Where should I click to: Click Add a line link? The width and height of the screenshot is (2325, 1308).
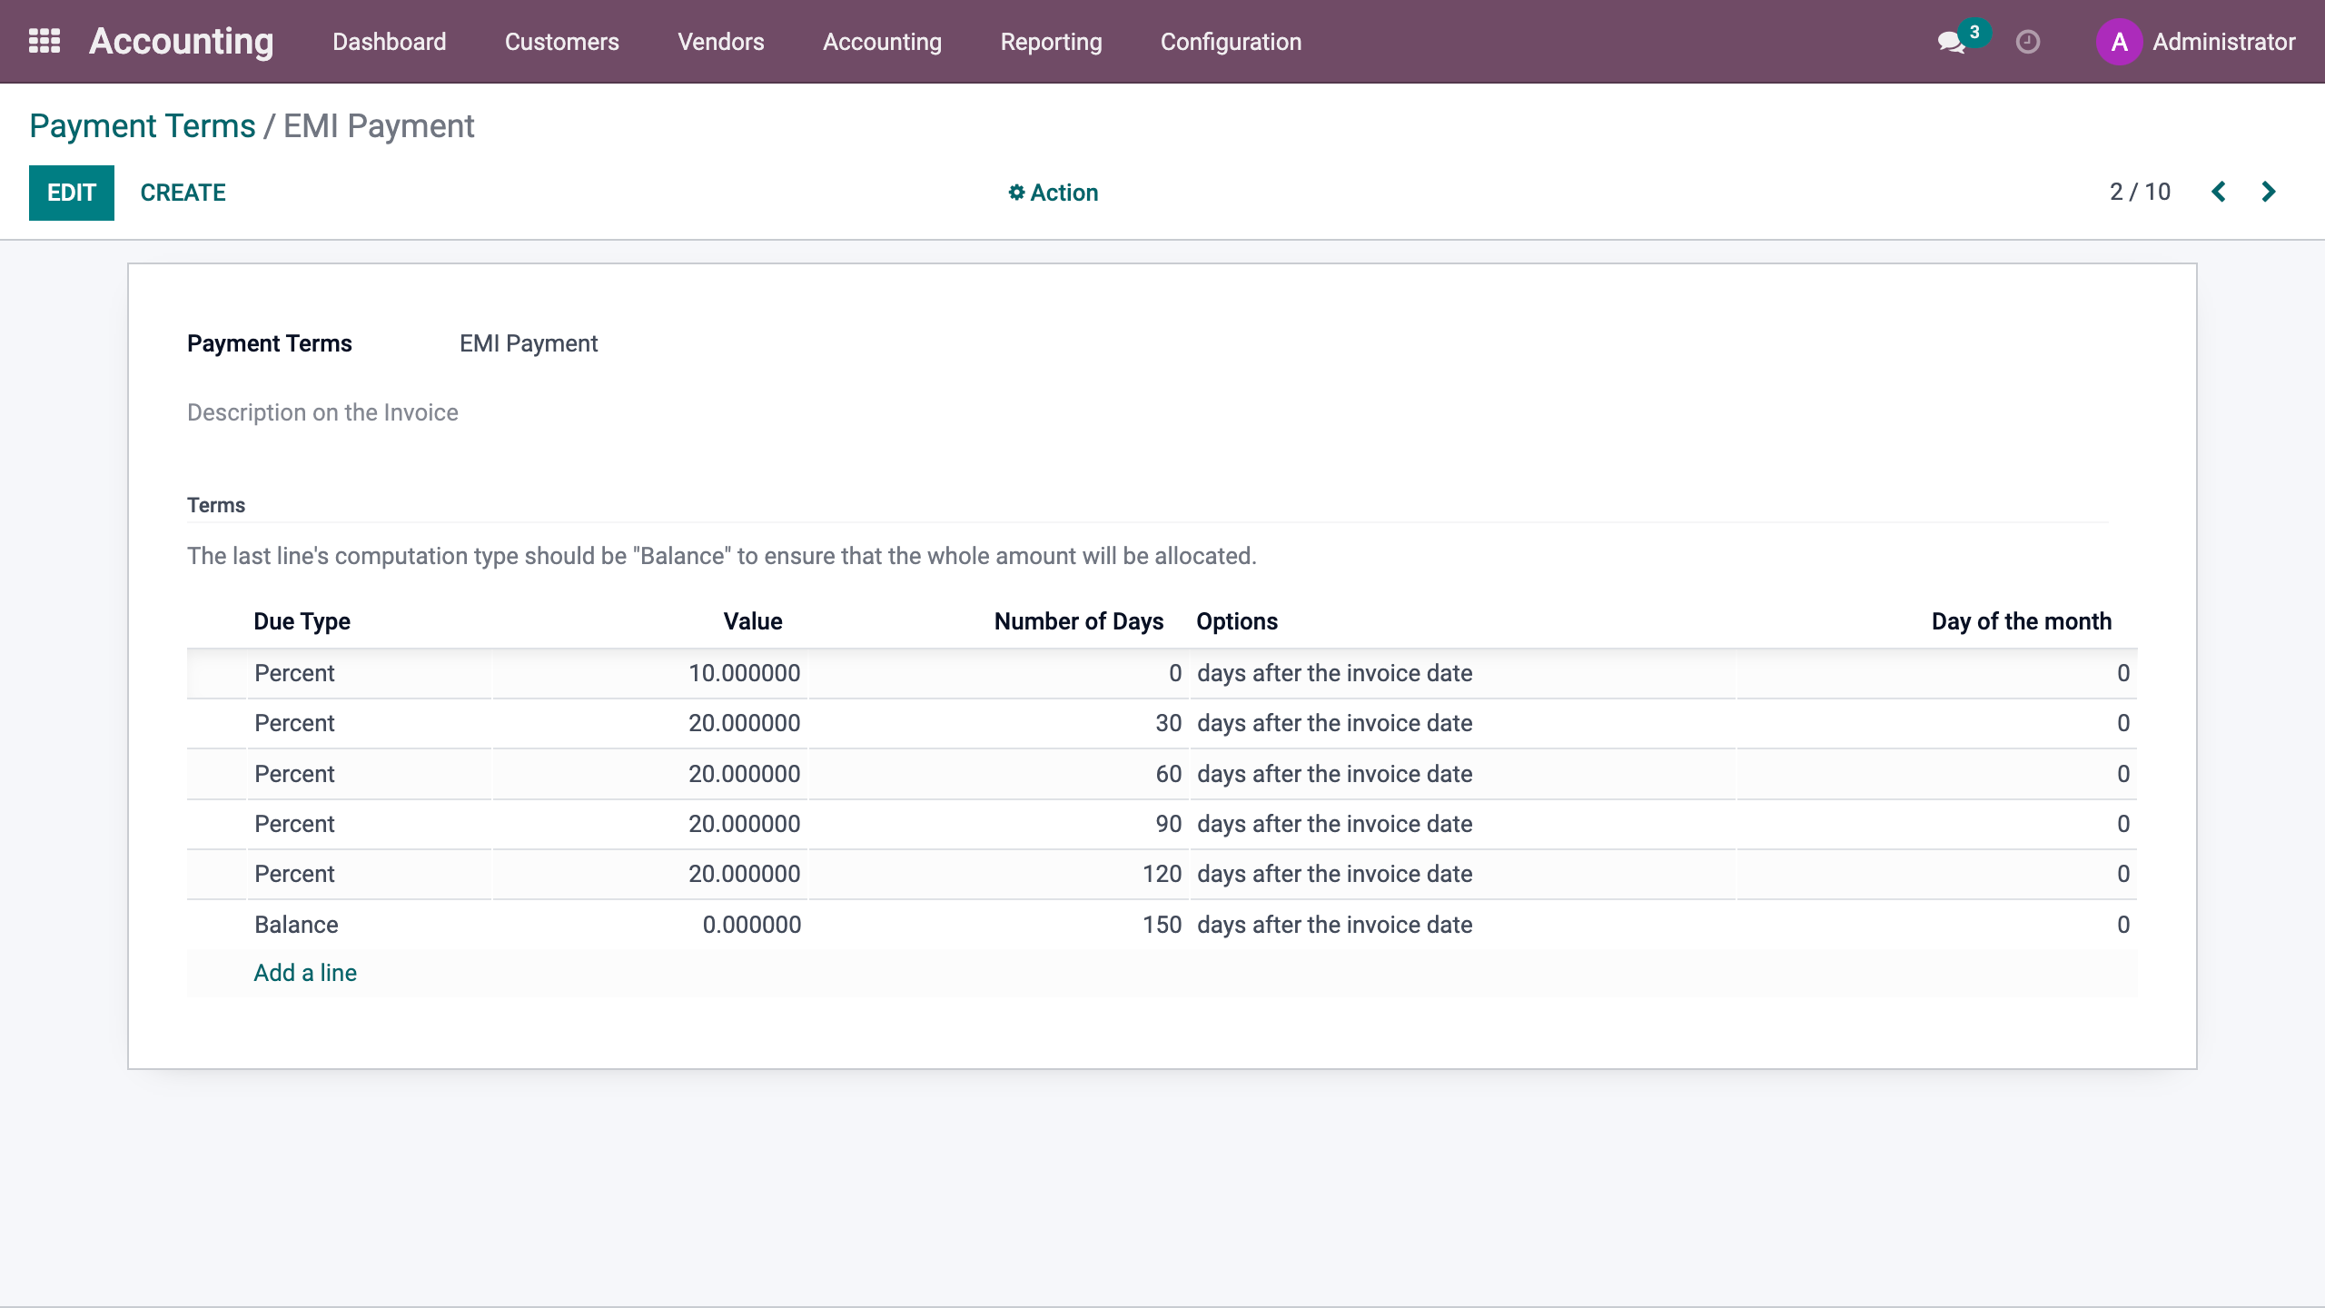pyautogui.click(x=305, y=973)
